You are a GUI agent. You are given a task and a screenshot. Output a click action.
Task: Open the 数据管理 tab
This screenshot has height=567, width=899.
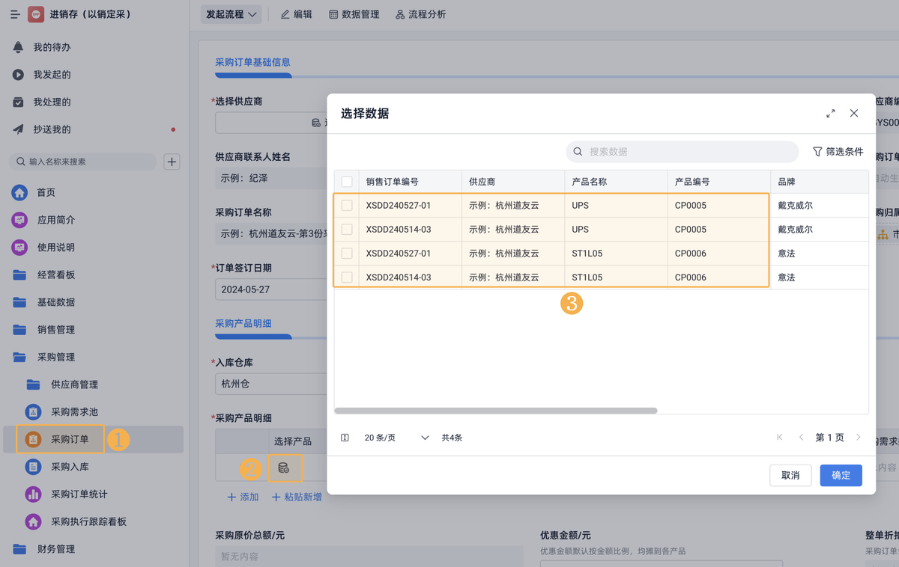pyautogui.click(x=354, y=14)
